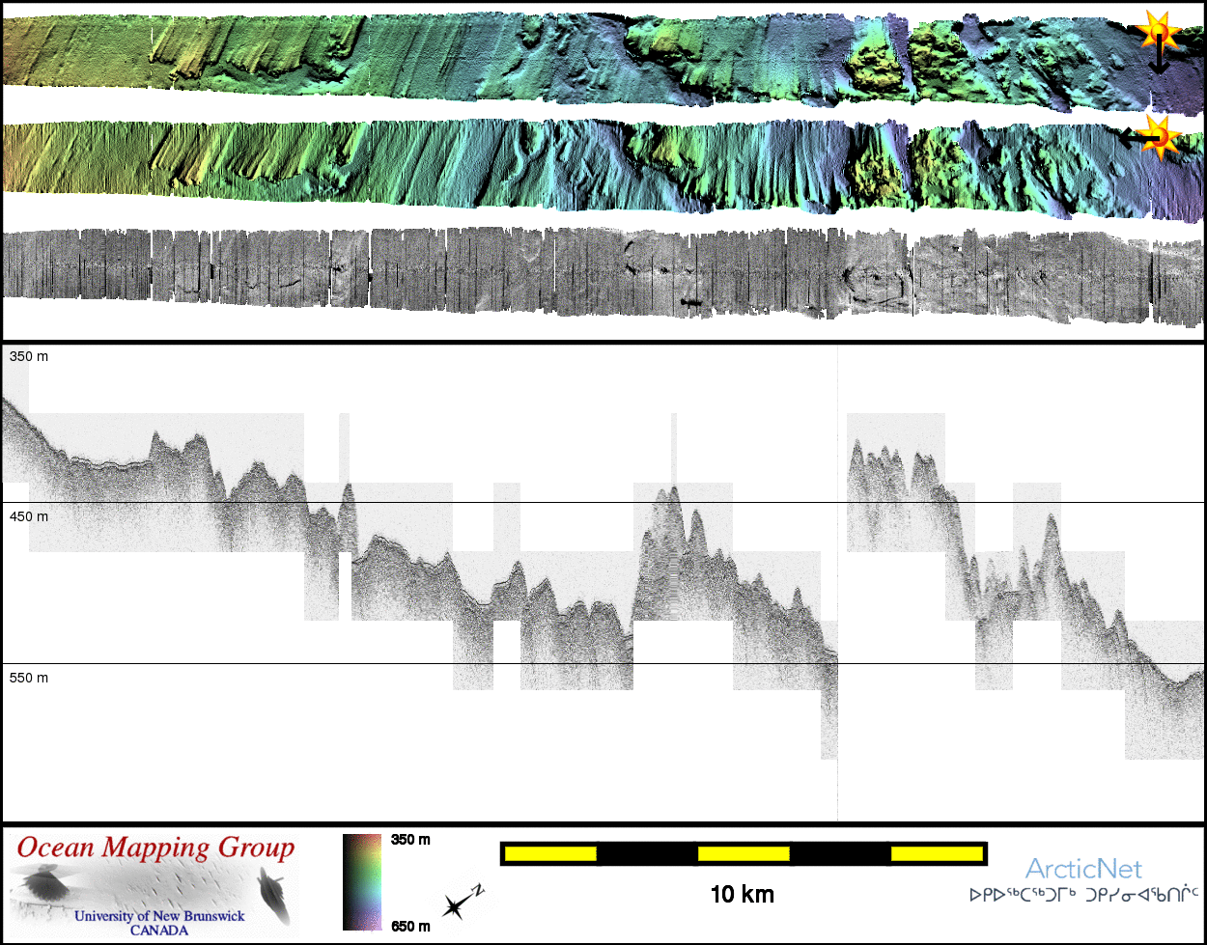
Task: Open the ArcticNet logo
Action: pyautogui.click(x=1083, y=869)
